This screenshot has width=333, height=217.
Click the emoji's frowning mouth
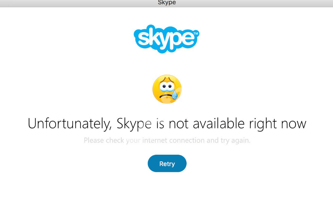point(165,96)
